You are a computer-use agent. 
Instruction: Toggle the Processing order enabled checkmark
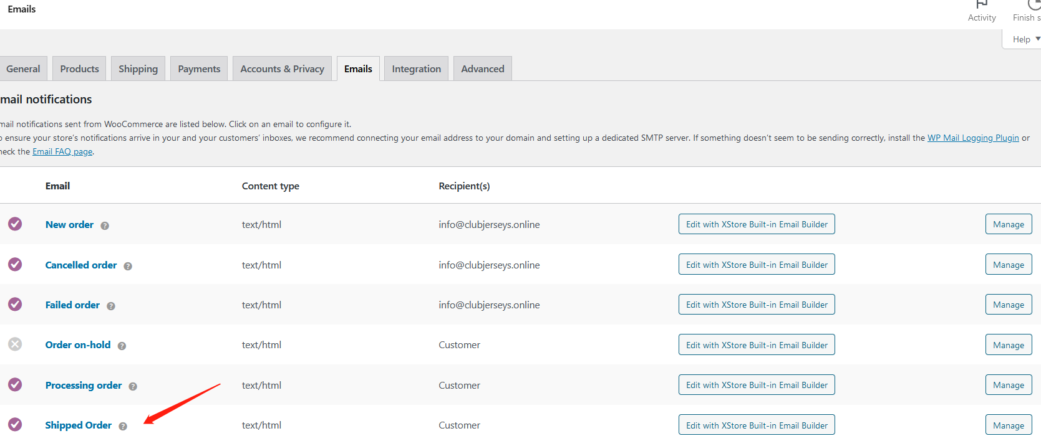tap(15, 384)
